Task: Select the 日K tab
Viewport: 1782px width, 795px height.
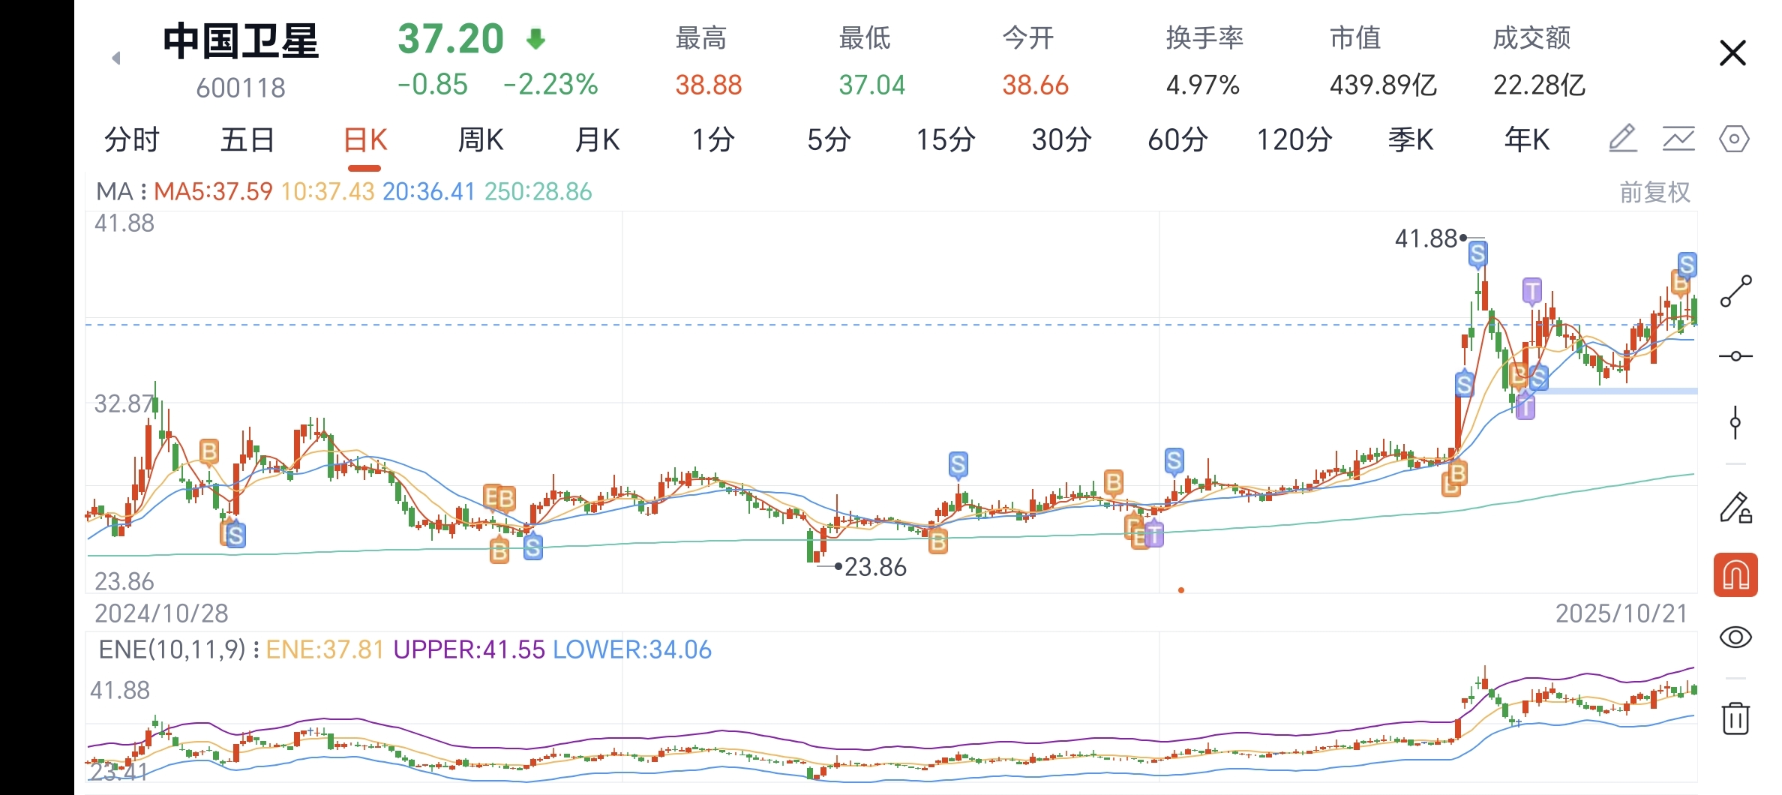Action: click(x=364, y=139)
